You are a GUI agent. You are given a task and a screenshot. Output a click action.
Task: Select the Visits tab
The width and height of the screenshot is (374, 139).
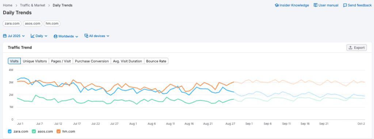tap(14, 61)
